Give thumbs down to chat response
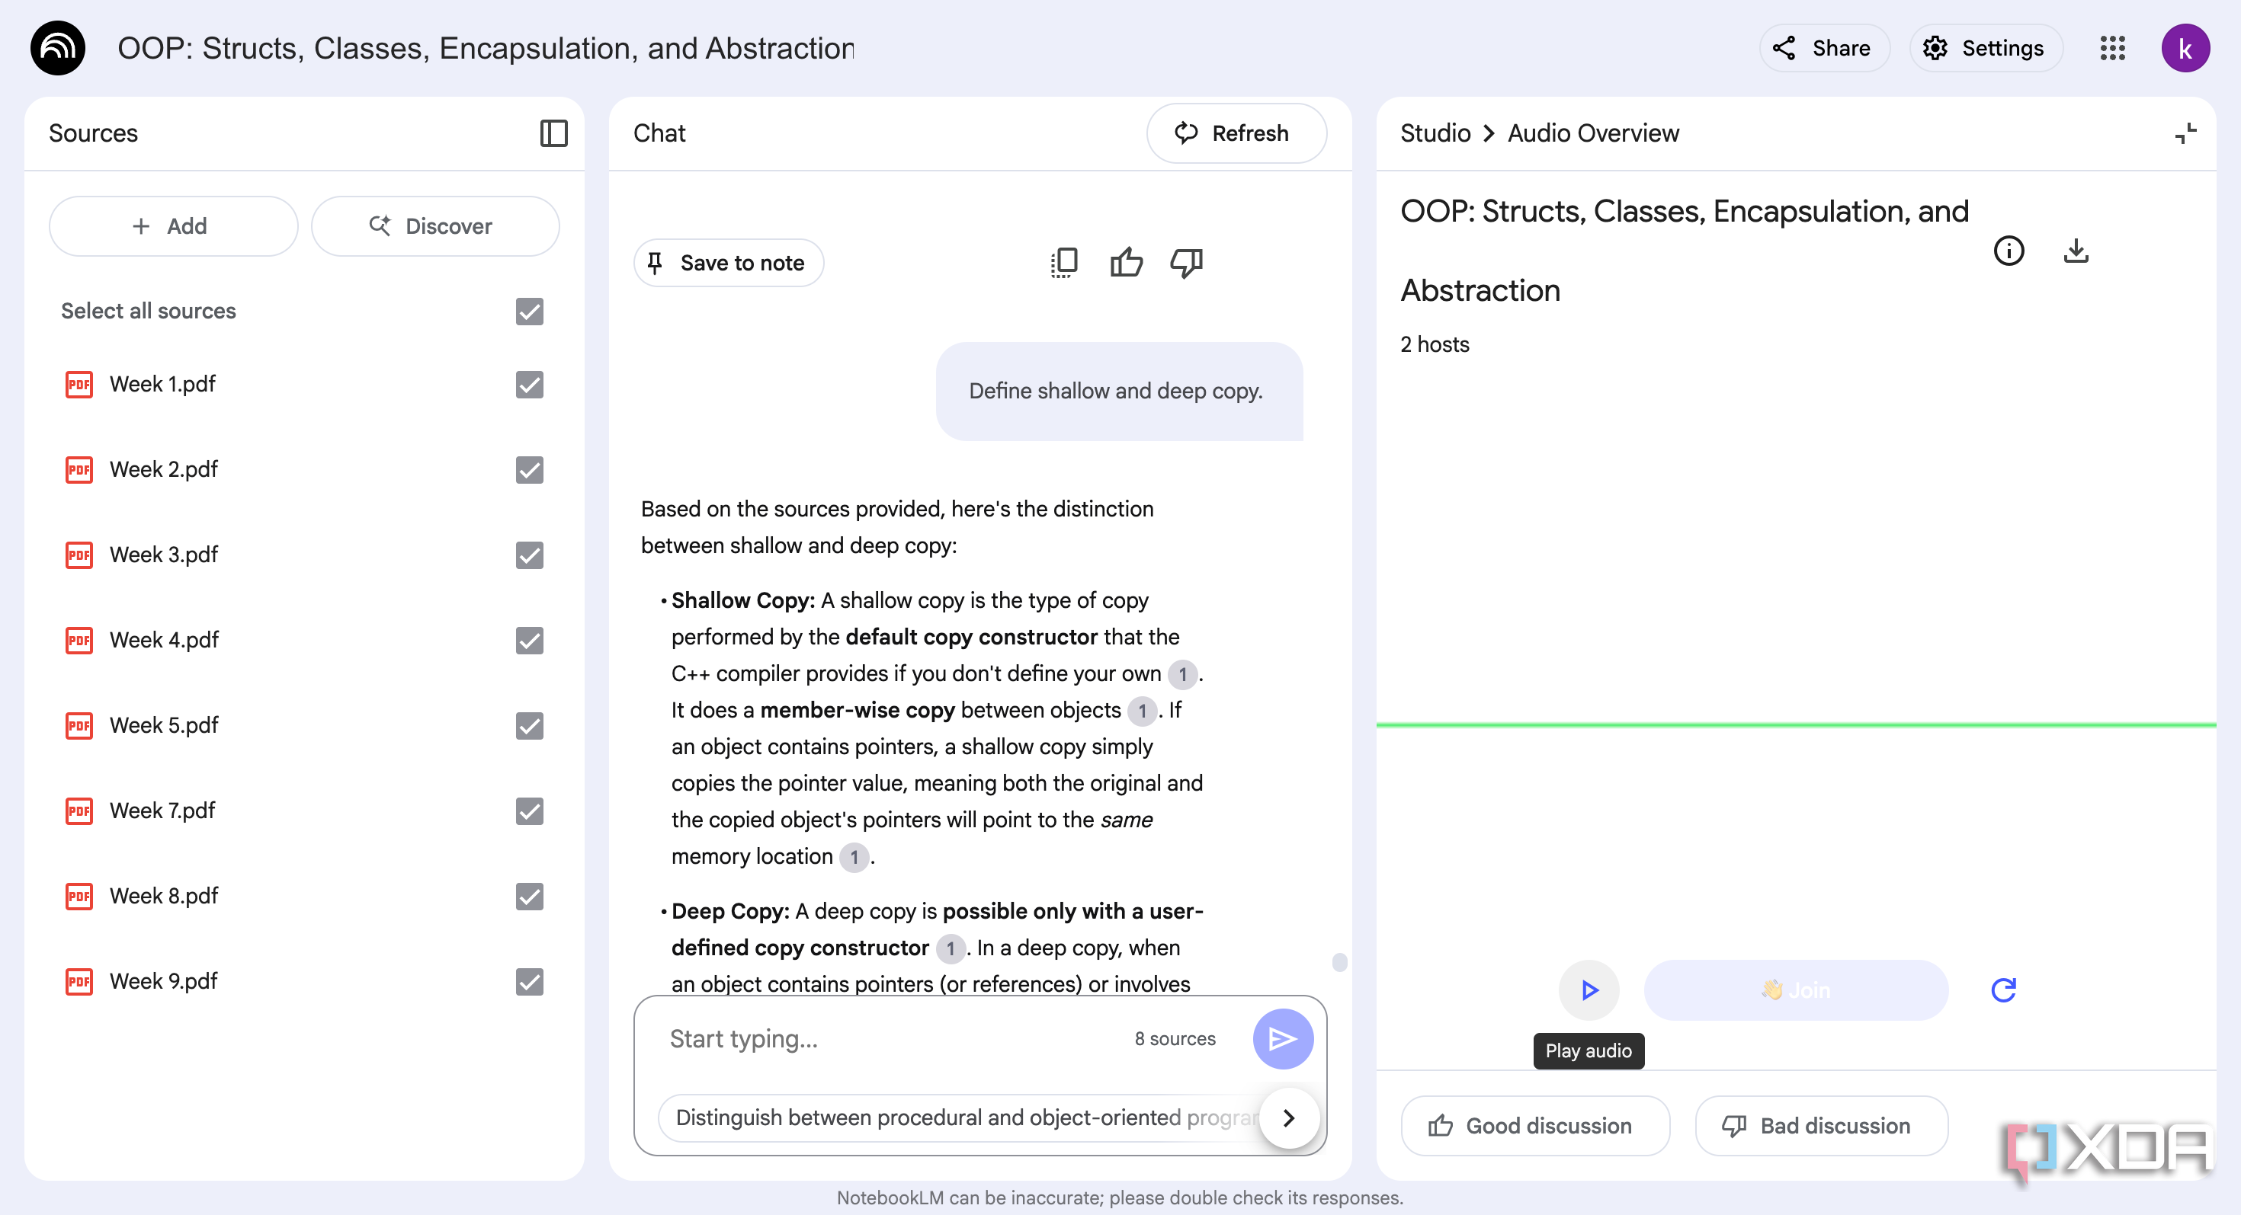This screenshot has width=2241, height=1215. pos(1186,263)
